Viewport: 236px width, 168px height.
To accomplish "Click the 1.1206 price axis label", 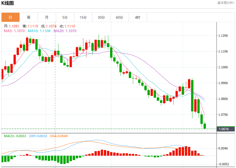I will [223, 36].
